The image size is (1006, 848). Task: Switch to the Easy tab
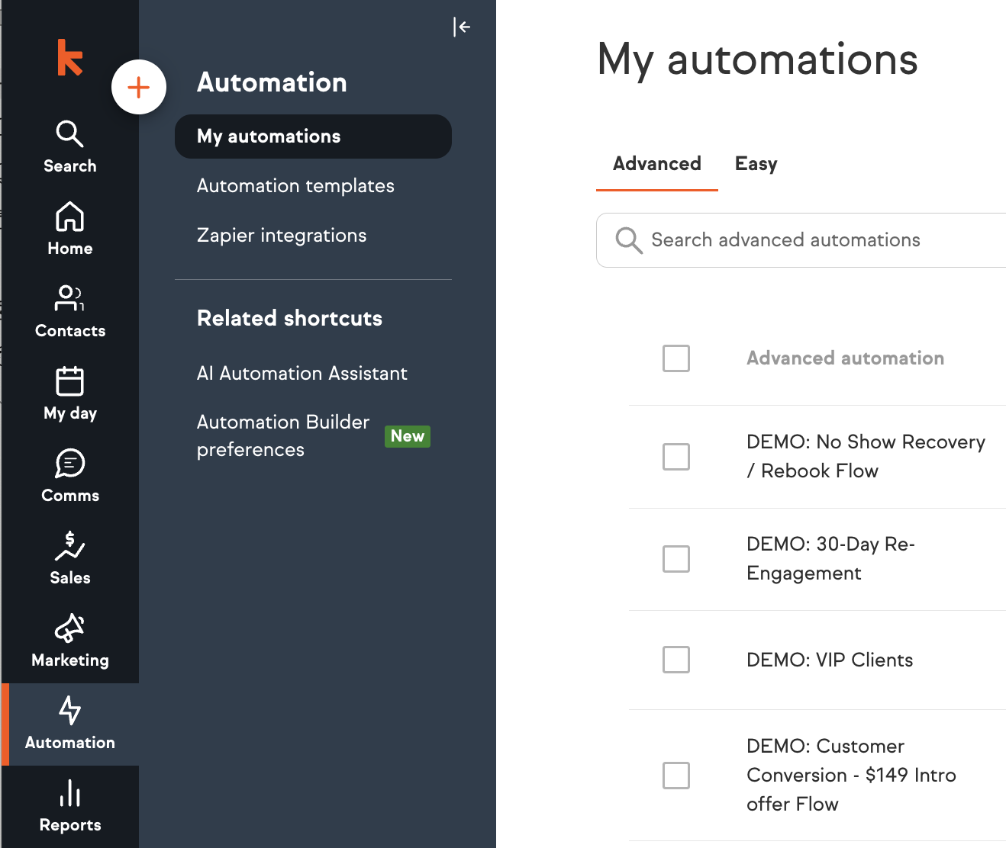pos(756,164)
